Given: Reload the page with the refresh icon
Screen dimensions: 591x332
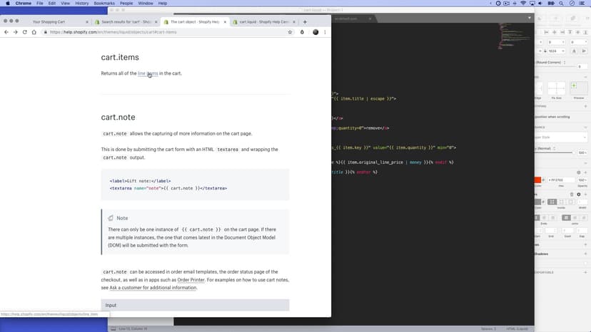Looking at the screenshot, I should pos(25,32).
